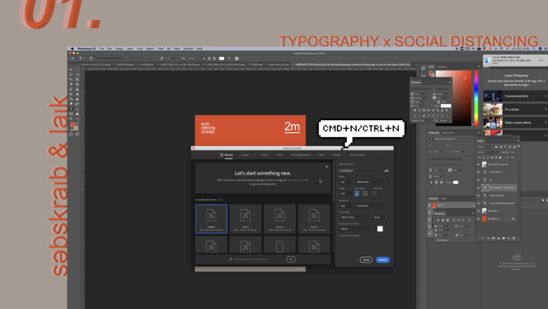This screenshot has width=548, height=309.
Task: Select the Move tool in toolbar
Action: pyautogui.click(x=71, y=70)
